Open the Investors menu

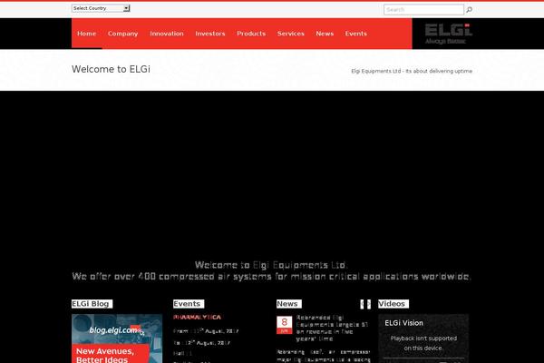(210, 34)
